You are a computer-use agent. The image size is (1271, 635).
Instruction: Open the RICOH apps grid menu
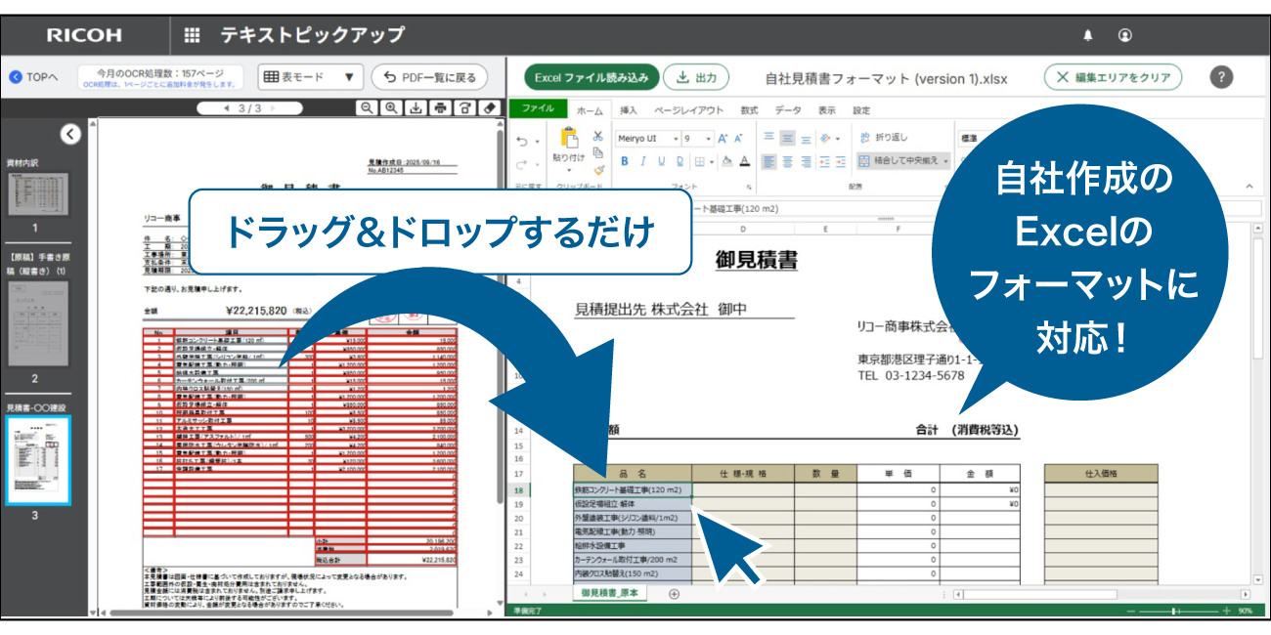[x=192, y=35]
